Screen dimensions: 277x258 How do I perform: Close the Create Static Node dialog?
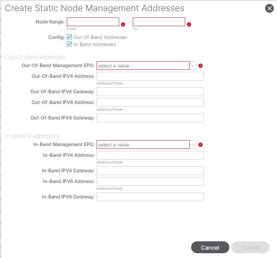[x=269, y=8]
